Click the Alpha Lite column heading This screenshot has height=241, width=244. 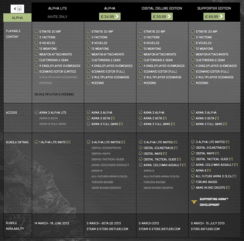[58, 8]
